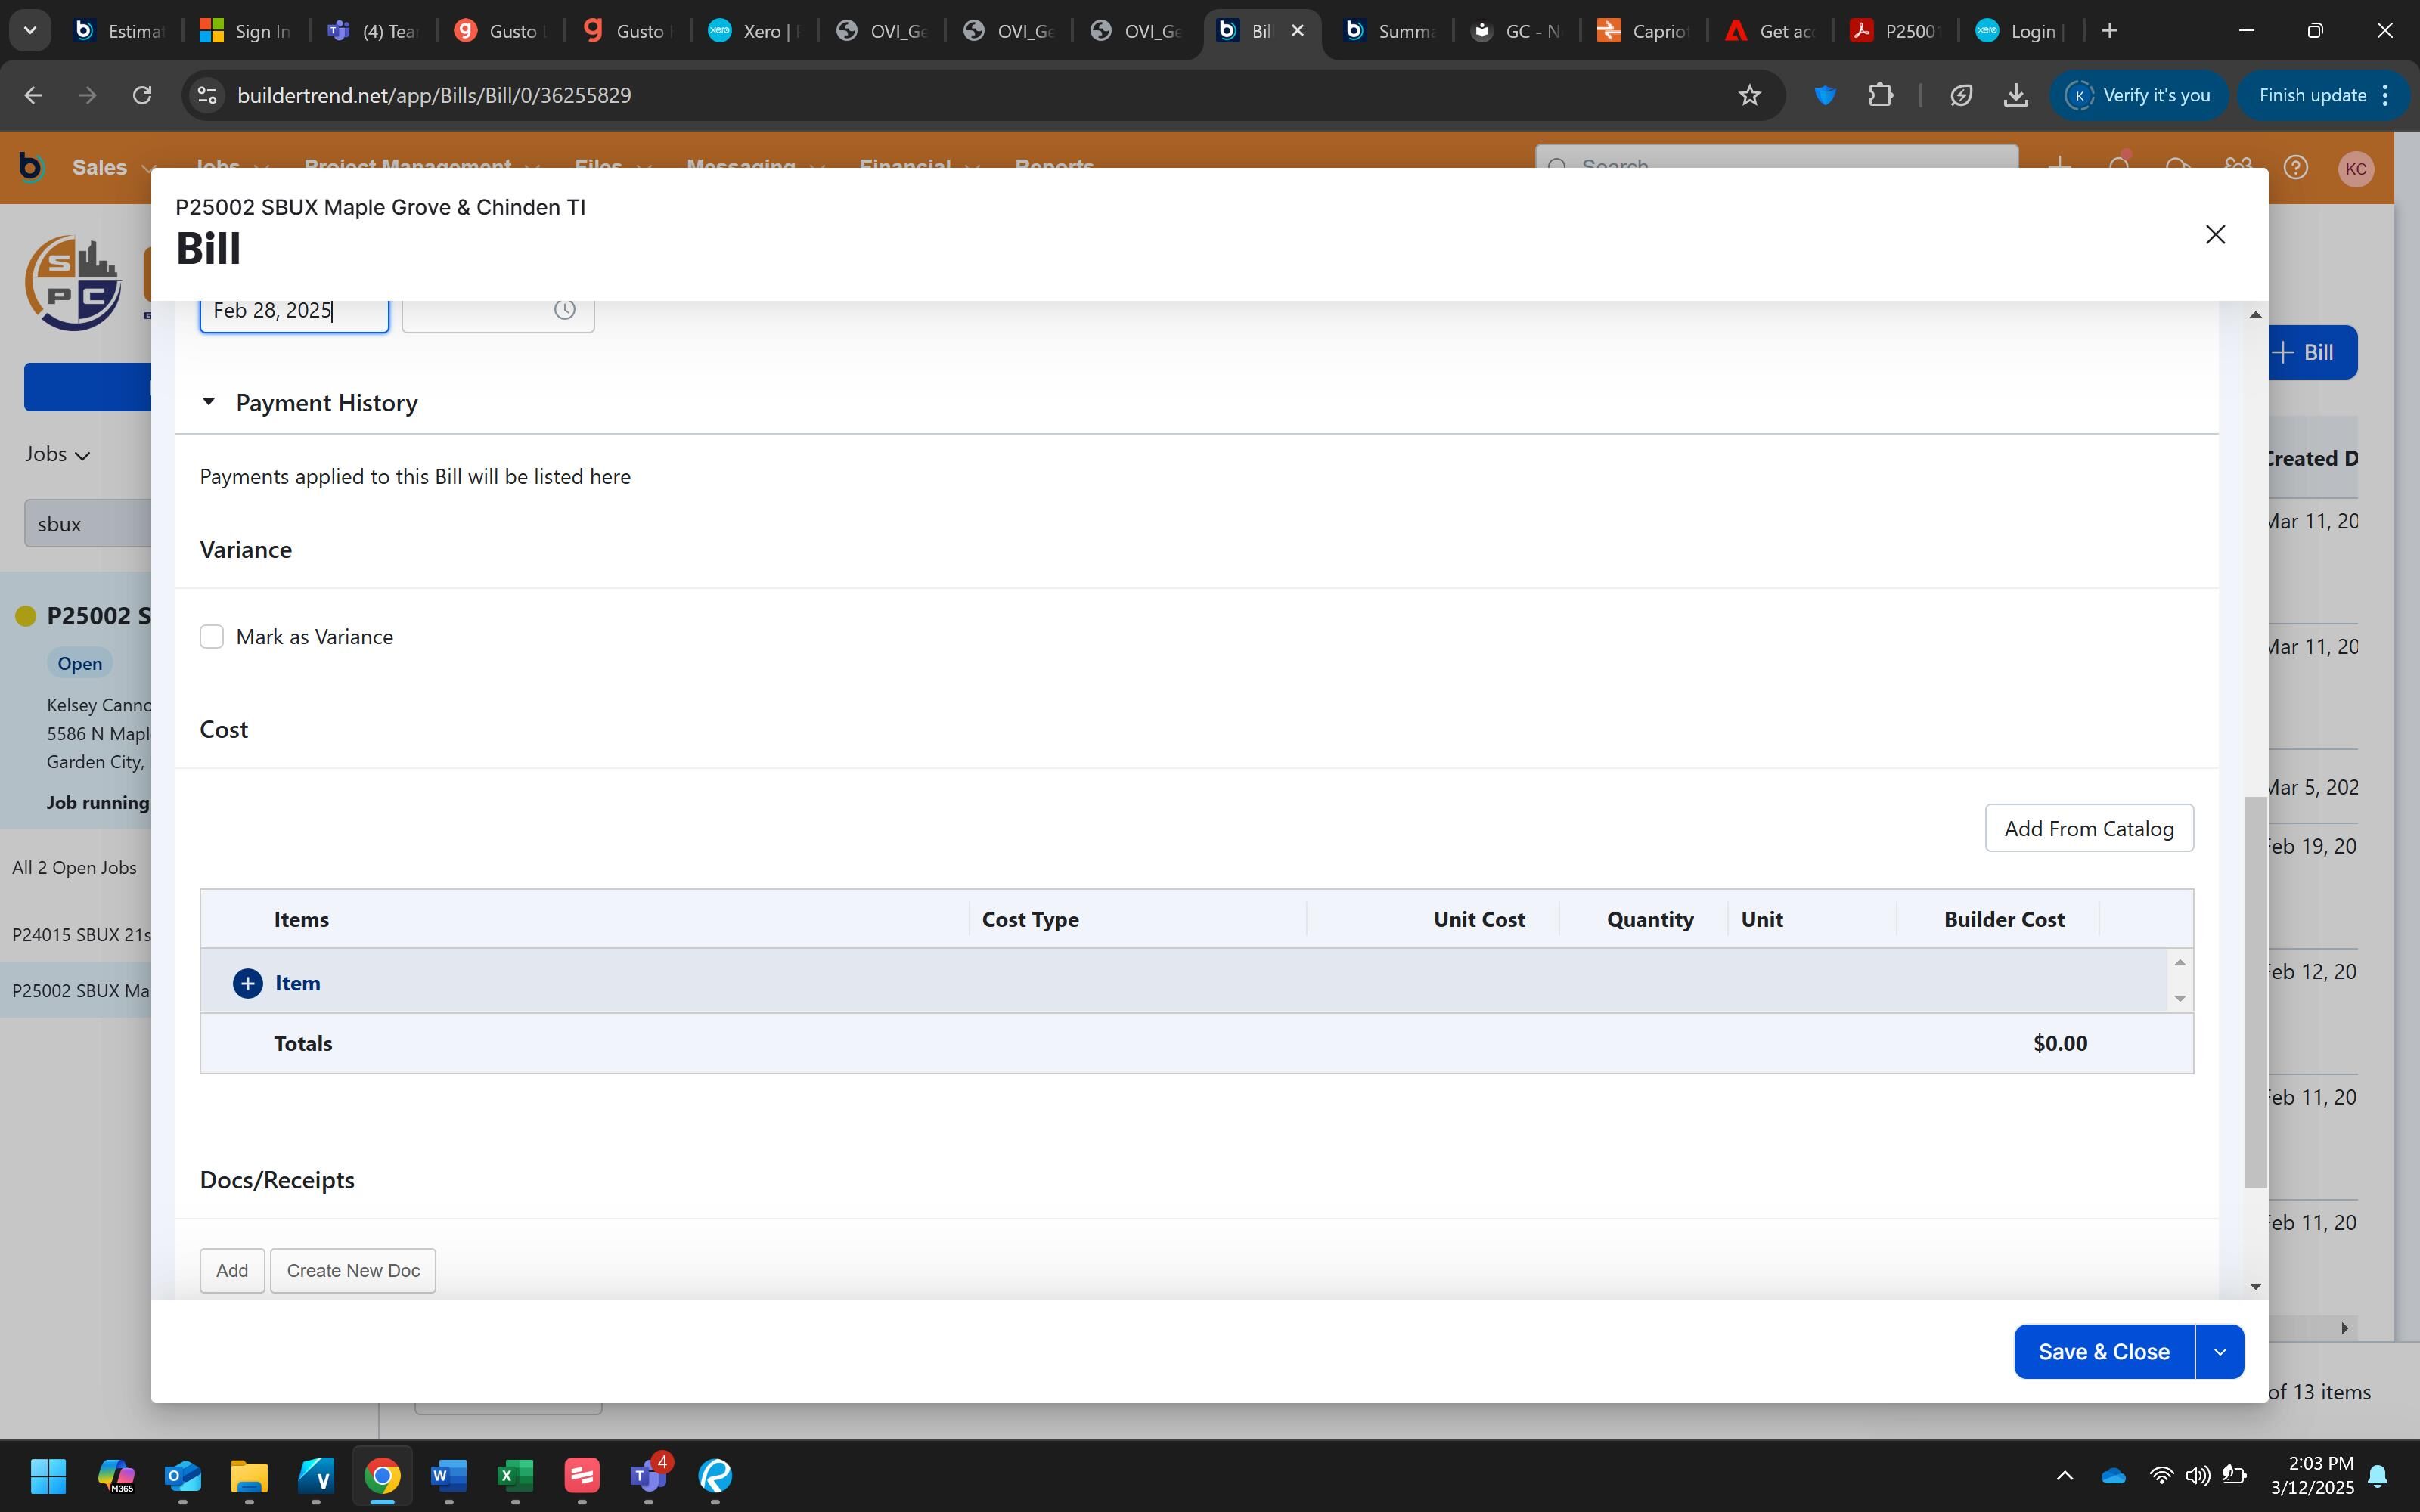Open the browser extensions puzzle icon
Image resolution: width=2420 pixels, height=1512 pixels.
(x=1880, y=95)
